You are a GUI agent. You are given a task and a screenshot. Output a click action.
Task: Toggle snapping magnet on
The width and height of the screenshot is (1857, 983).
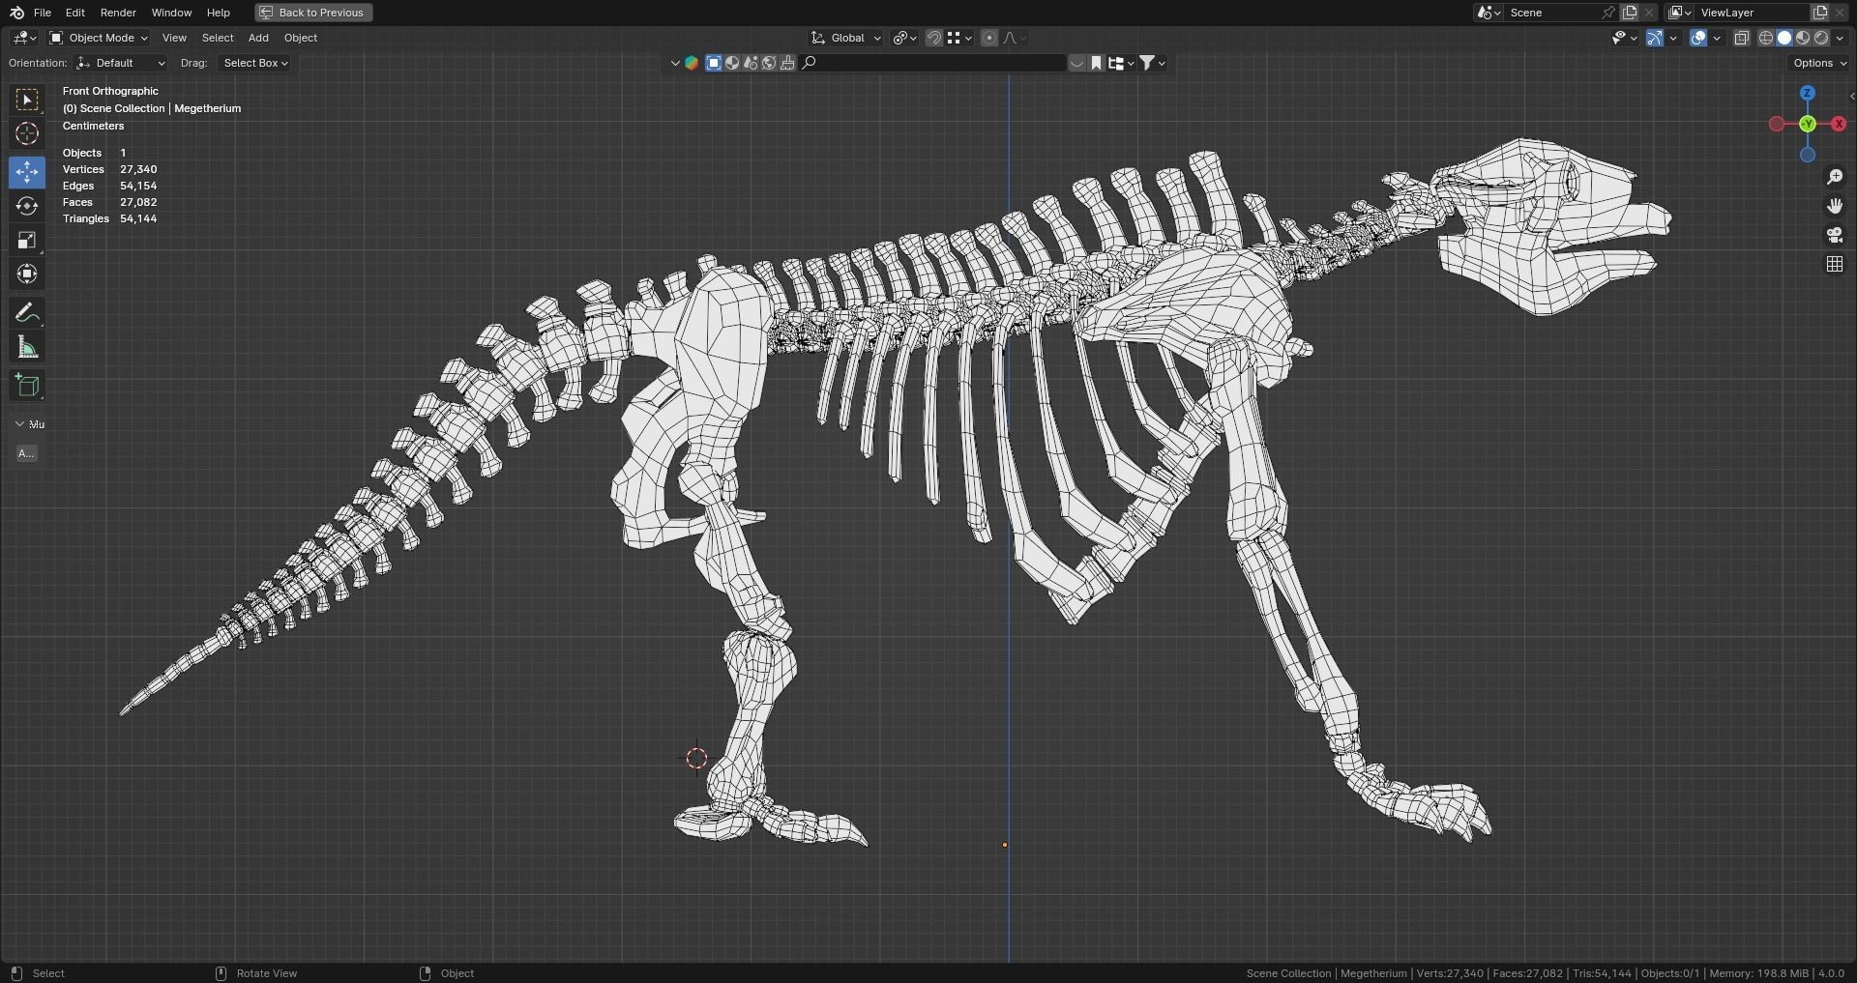click(x=933, y=38)
